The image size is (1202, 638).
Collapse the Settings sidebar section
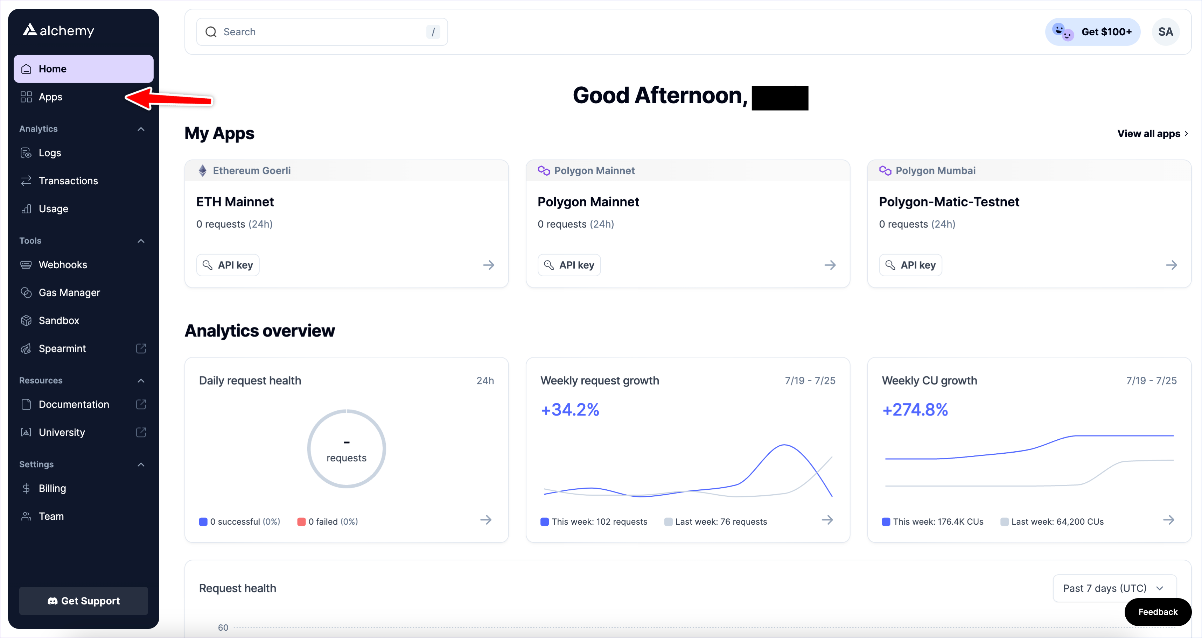pos(141,465)
